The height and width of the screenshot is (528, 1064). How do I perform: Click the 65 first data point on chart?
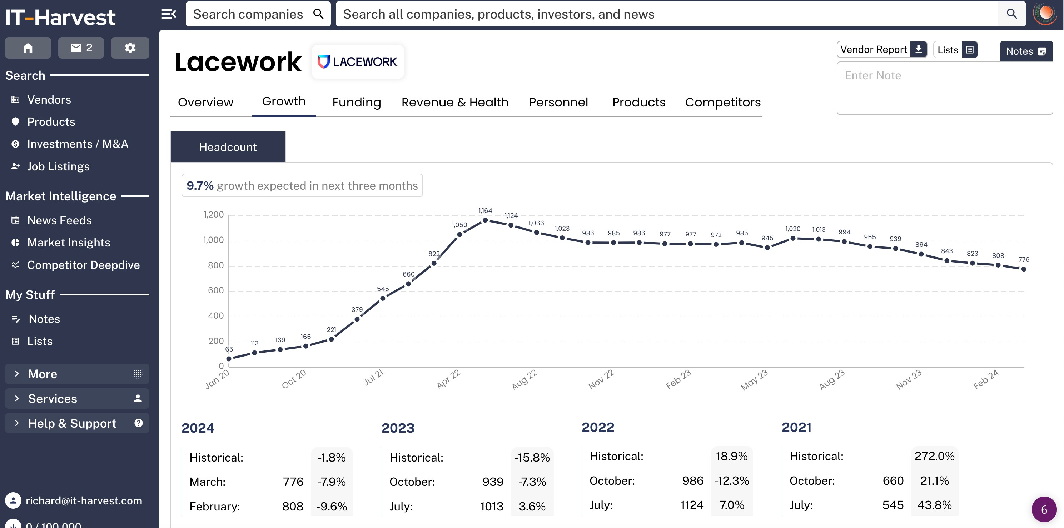coord(229,359)
